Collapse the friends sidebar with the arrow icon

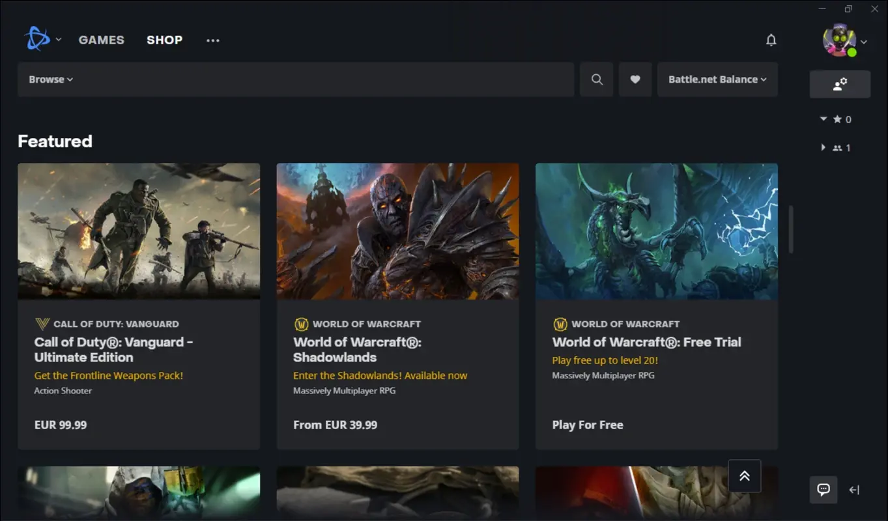point(854,490)
